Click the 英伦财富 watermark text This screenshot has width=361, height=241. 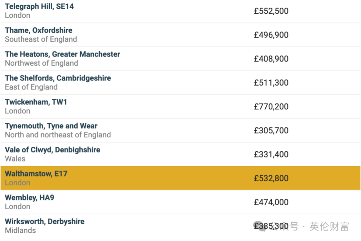329,227
